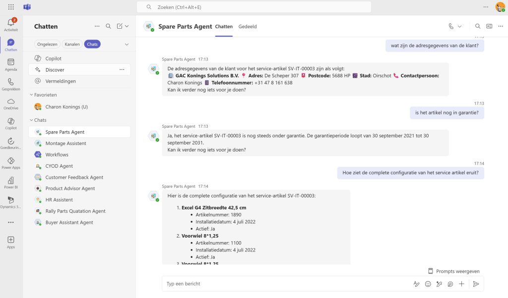
Task: Send the message with the arrow icon
Action: [x=476, y=284]
